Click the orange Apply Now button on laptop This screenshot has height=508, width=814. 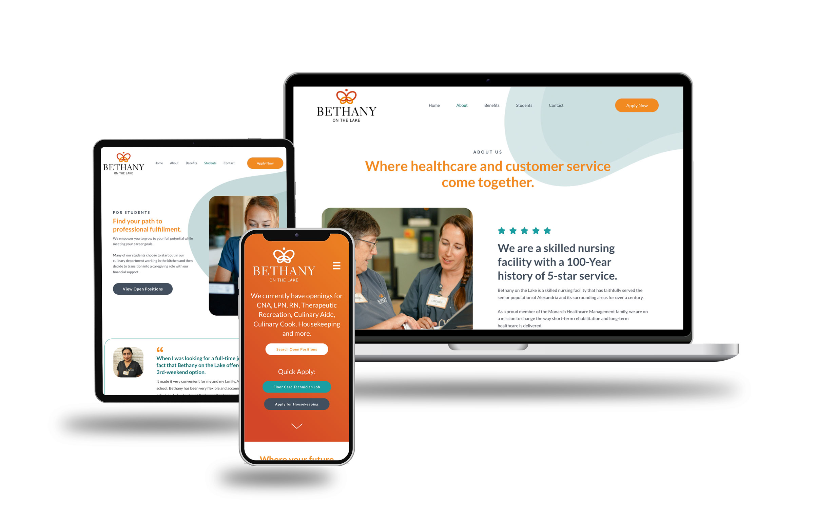(x=637, y=105)
